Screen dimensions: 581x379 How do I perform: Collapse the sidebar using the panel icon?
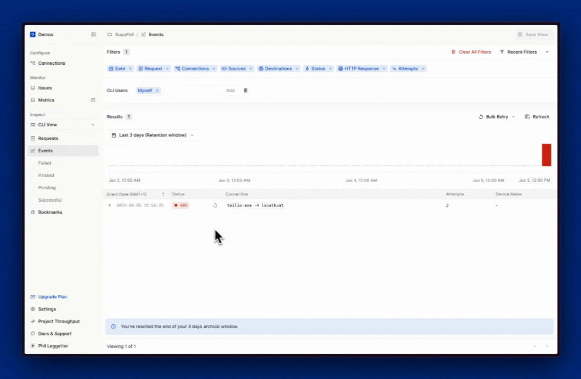(93, 34)
